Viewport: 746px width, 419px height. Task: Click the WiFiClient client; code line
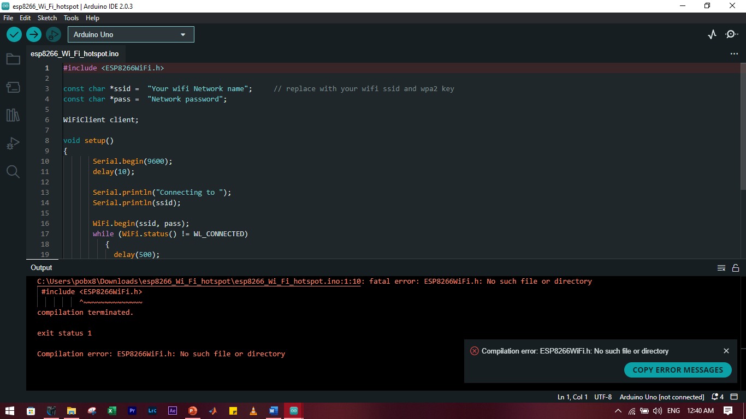pos(101,120)
